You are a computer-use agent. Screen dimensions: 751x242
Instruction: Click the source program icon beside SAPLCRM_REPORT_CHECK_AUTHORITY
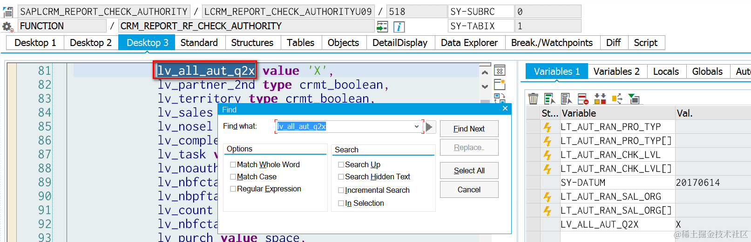[x=8, y=12]
